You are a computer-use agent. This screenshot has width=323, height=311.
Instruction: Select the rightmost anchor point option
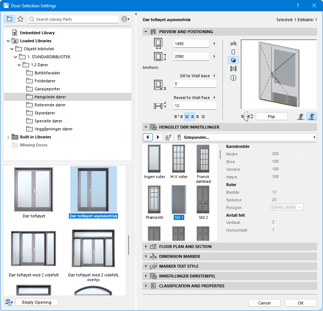[200, 117]
